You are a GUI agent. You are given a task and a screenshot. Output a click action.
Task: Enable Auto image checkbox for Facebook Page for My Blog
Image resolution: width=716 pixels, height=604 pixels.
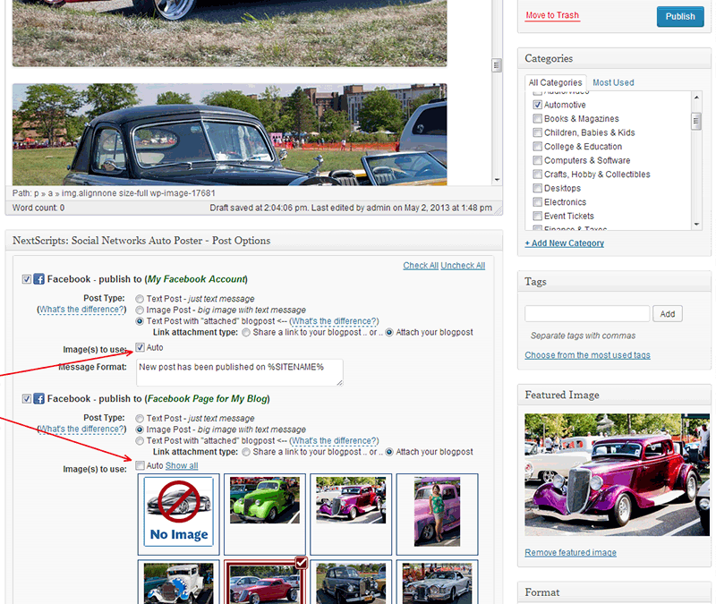(x=141, y=465)
